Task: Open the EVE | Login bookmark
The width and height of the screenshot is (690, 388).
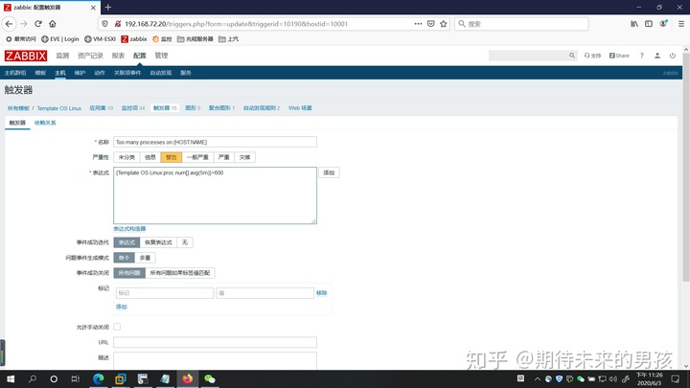Action: pyautogui.click(x=60, y=39)
